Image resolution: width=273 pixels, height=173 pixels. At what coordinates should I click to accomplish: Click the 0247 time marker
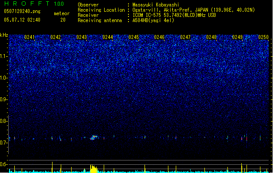tap(185, 37)
